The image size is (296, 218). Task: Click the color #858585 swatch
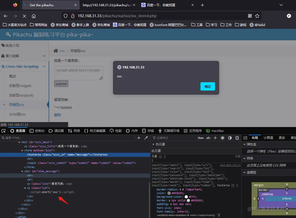coord(169,193)
